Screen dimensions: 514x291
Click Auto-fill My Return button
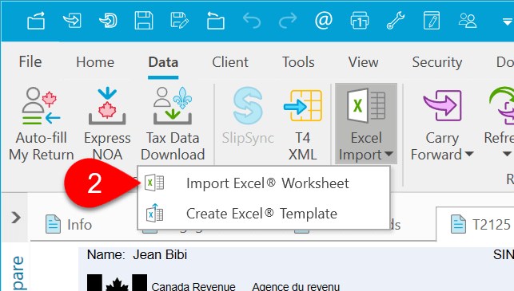(42, 124)
